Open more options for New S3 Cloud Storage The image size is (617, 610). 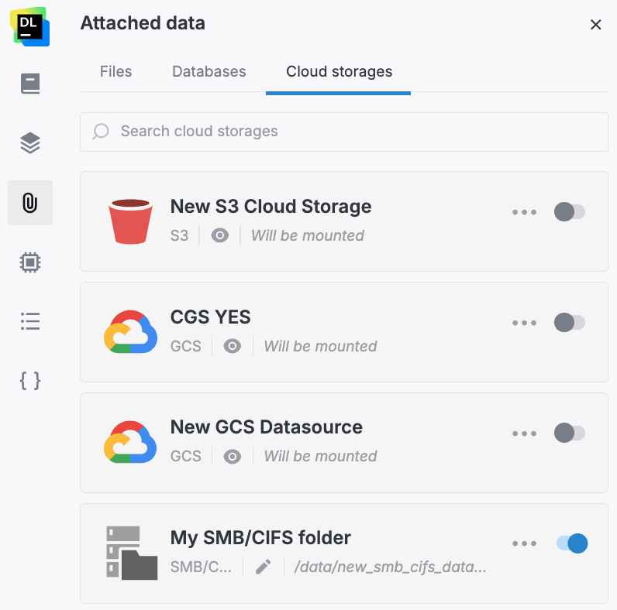pyautogui.click(x=524, y=212)
